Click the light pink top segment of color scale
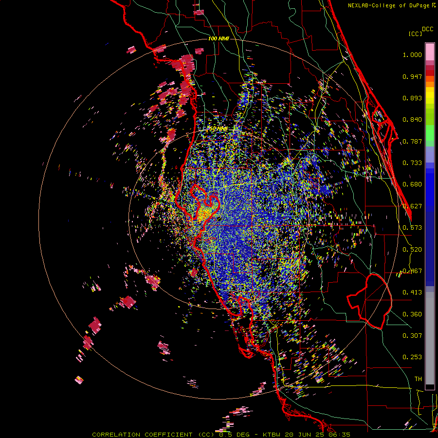Viewport: 438px width, 438px height. tap(430, 52)
